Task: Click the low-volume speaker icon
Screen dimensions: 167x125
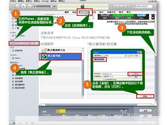Action: pos(34,6)
